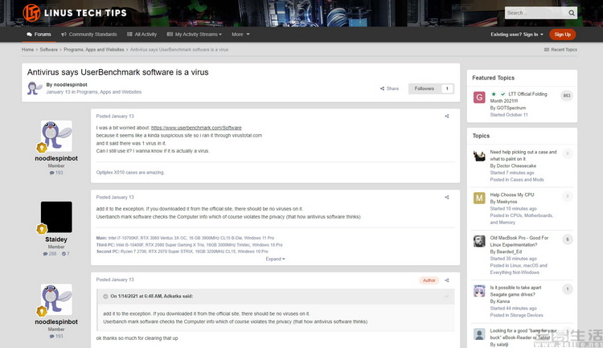603x348 pixels.
Task: Share the Author-tagged reply post
Action: 447,280
